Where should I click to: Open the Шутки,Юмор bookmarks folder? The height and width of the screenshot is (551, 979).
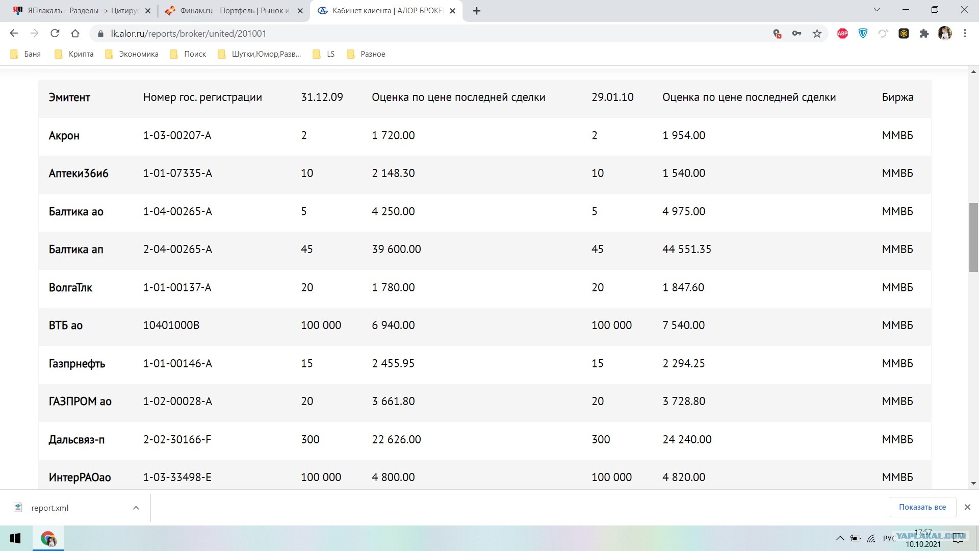[x=259, y=54]
